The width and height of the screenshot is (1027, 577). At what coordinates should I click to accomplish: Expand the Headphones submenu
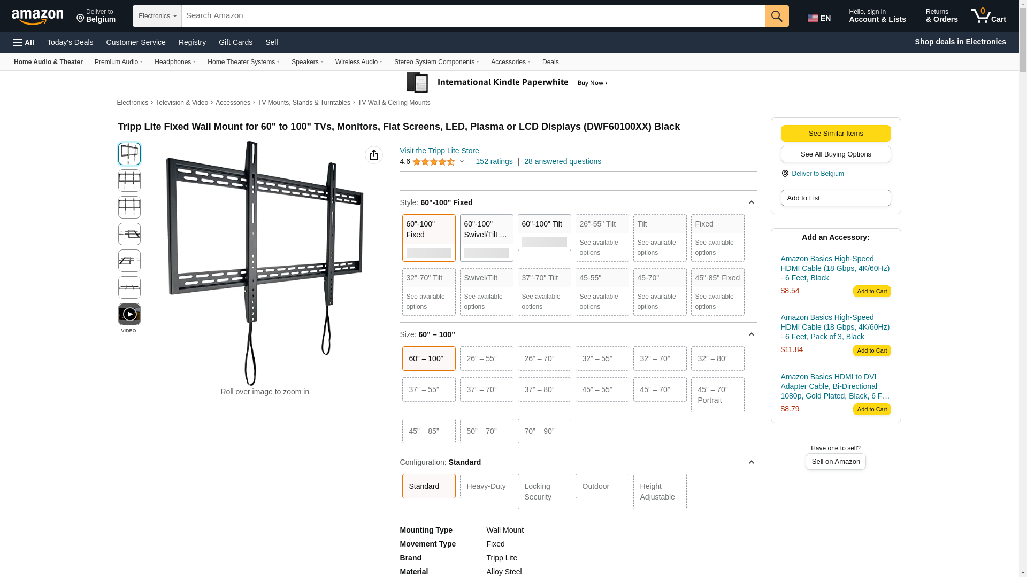[x=175, y=62]
